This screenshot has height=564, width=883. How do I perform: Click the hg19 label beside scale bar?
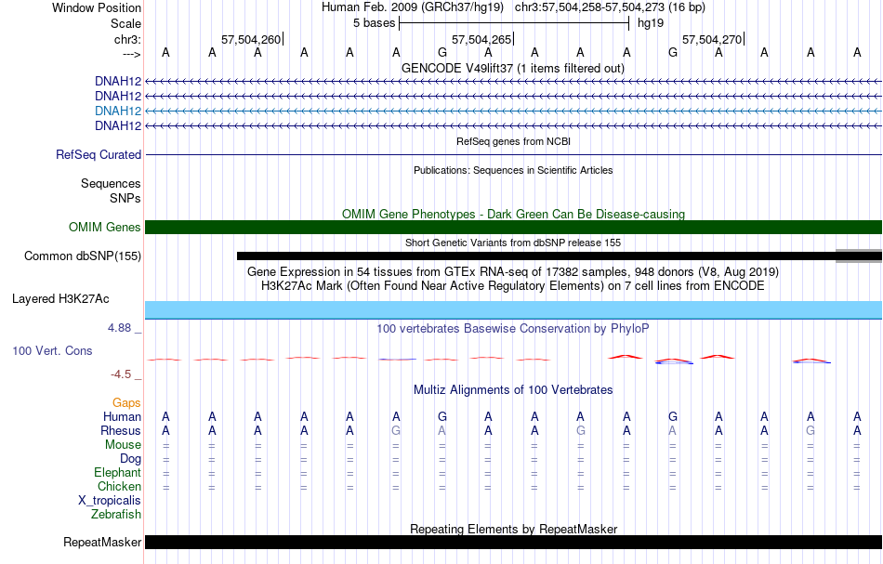651,23
